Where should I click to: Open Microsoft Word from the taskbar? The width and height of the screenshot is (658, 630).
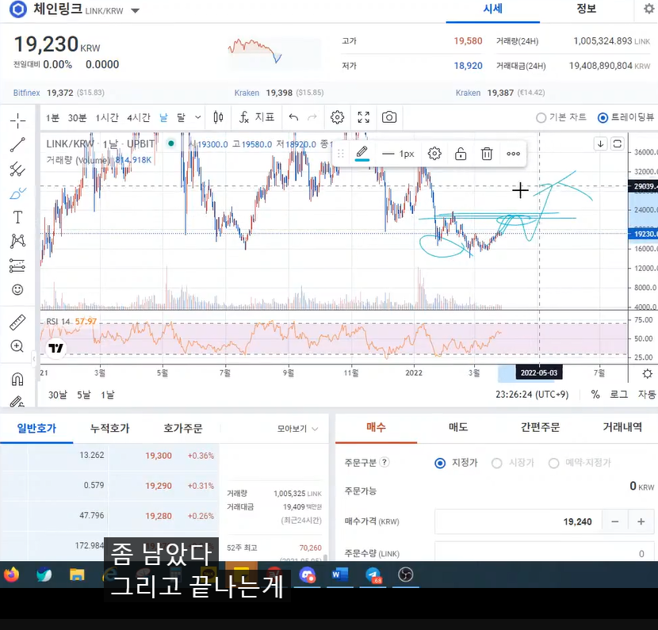[x=340, y=575]
